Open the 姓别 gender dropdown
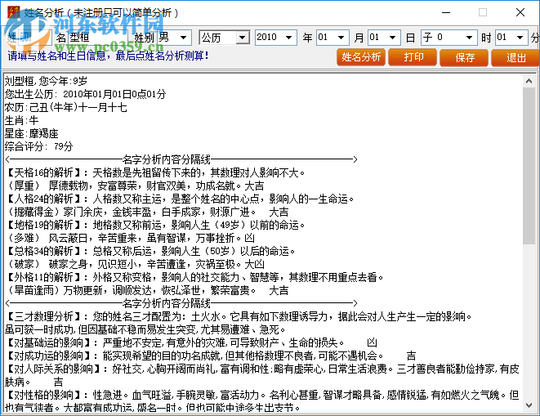The image size is (540, 416). point(184,38)
